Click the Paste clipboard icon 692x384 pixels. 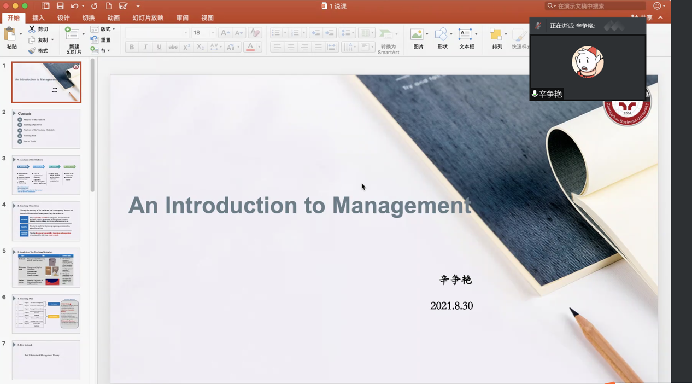point(10,35)
